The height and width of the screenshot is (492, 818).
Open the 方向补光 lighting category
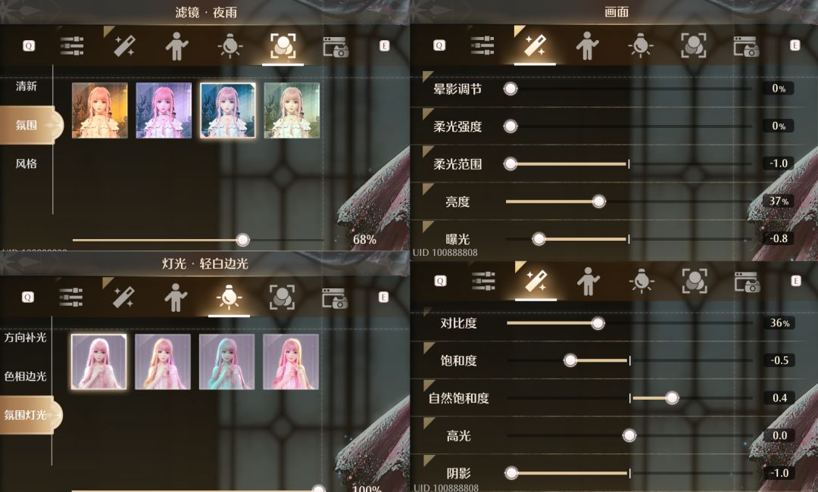click(25, 337)
